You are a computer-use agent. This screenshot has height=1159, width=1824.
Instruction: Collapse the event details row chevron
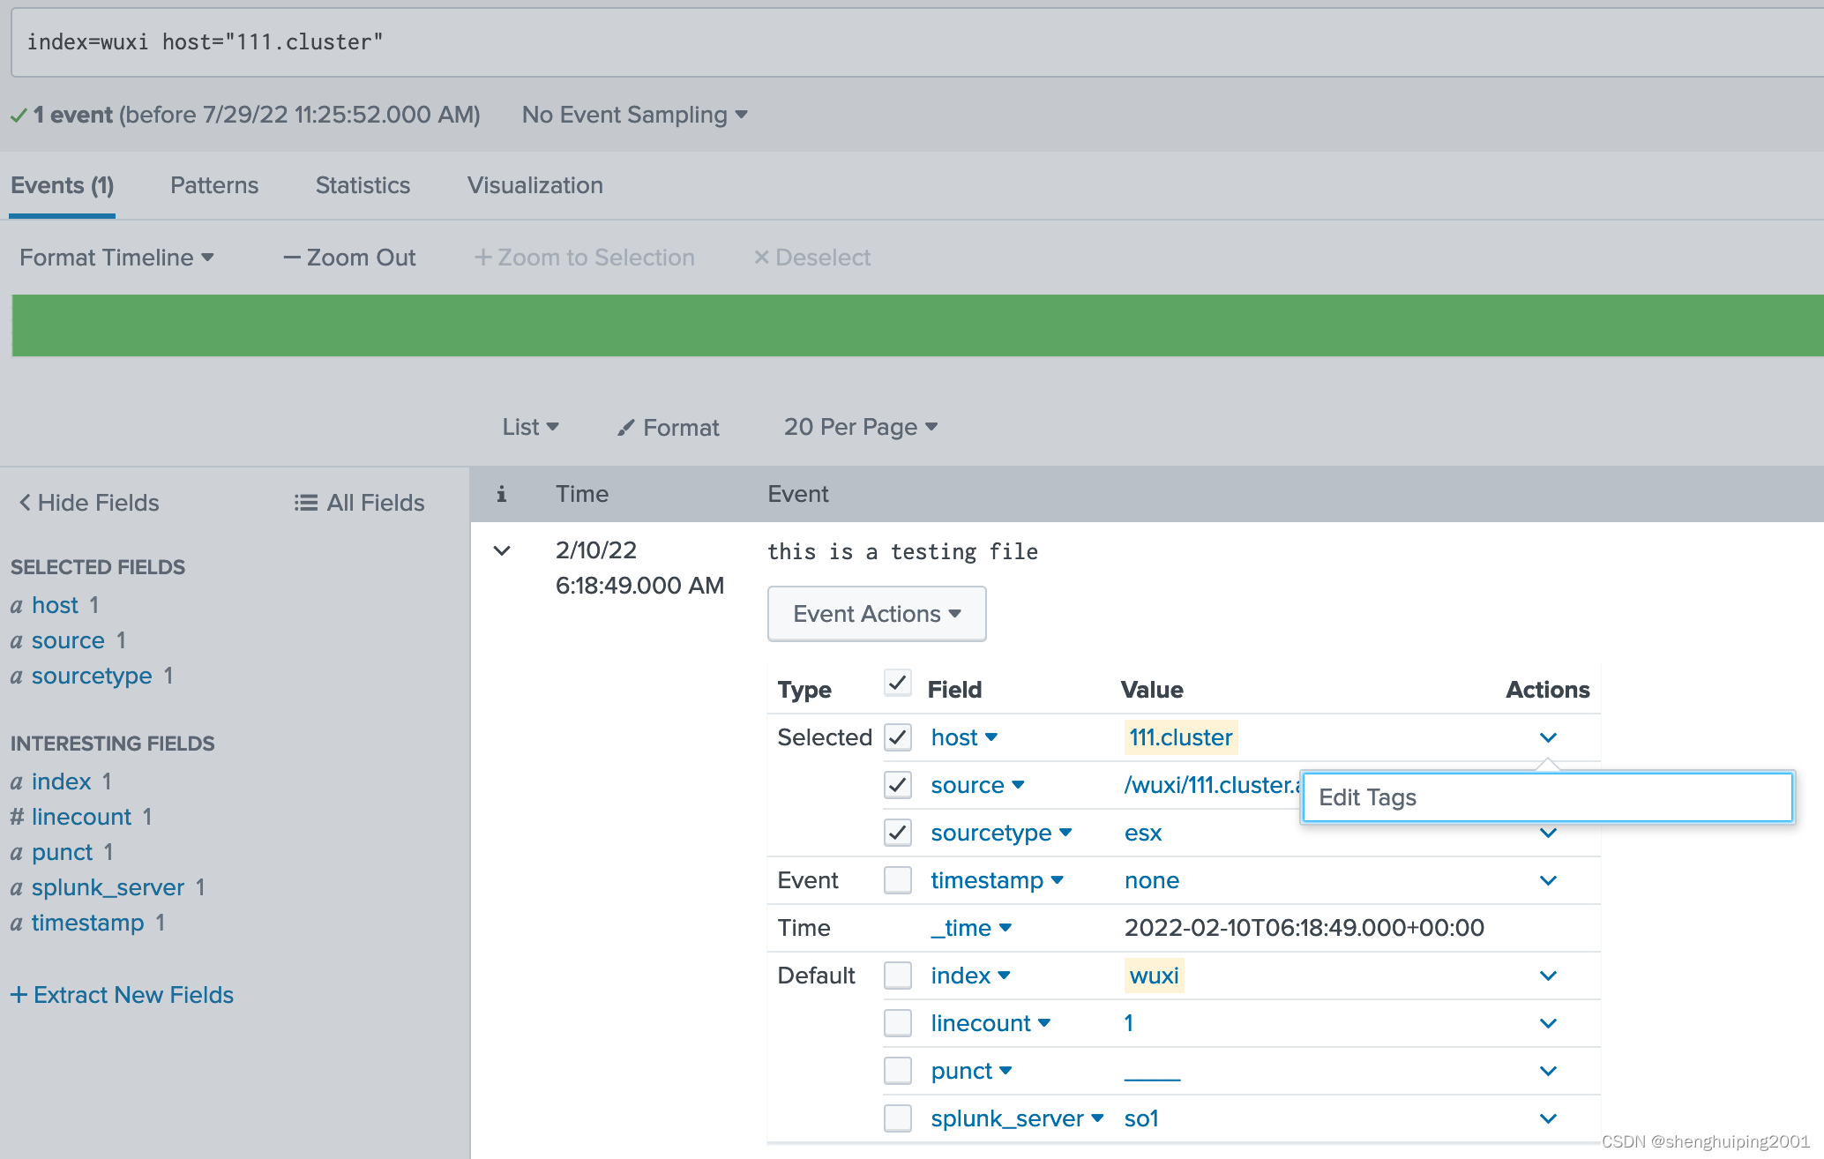(502, 551)
